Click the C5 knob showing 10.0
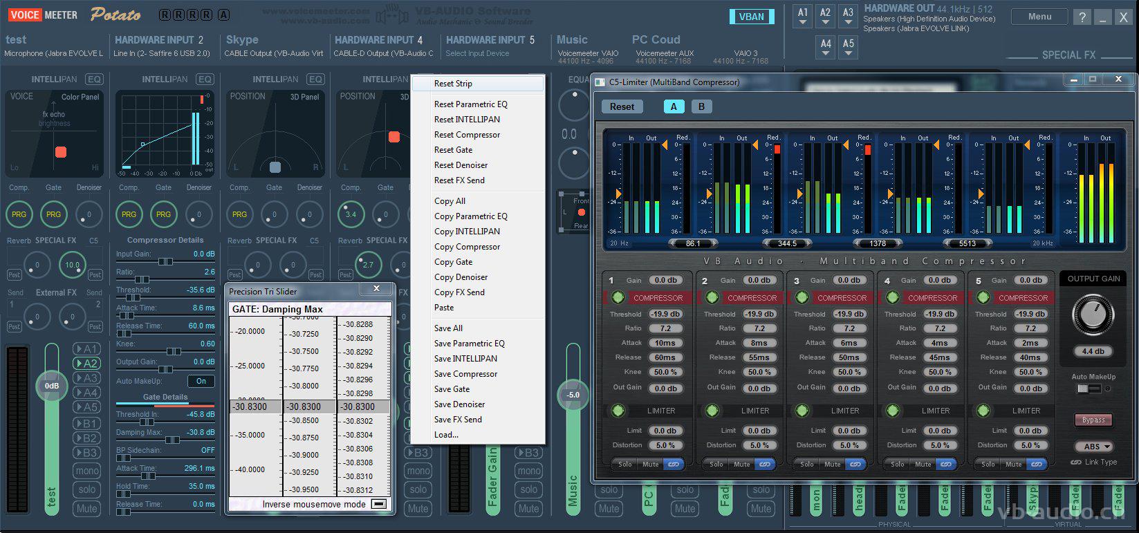 (72, 265)
